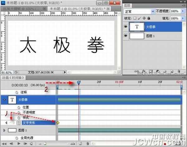Screen dimensions: 187x147
Task: Expand the 图层 1 track in timeline
Action: click(x=4, y=130)
